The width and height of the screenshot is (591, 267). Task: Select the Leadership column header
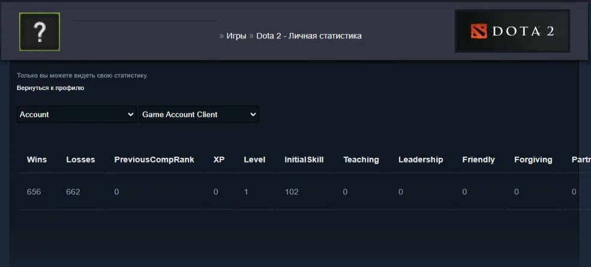tap(421, 160)
